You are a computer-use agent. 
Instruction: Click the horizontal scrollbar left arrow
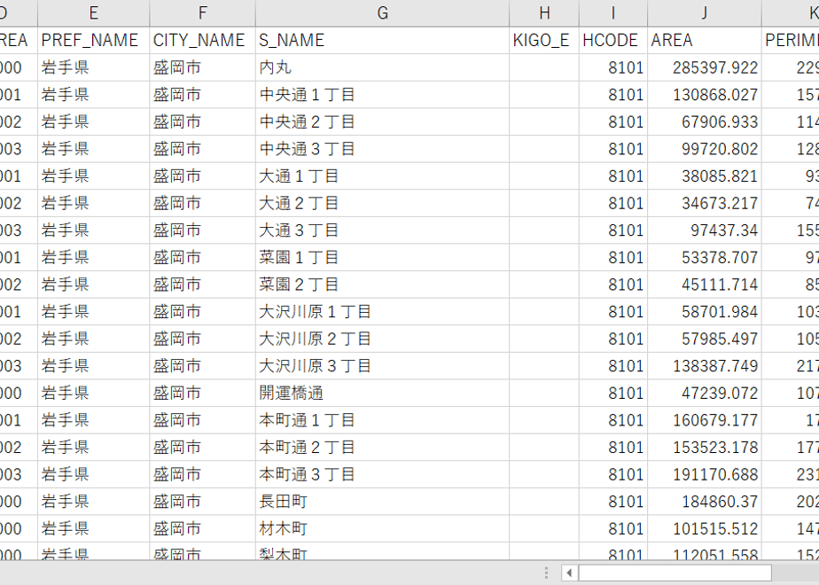coord(569,573)
